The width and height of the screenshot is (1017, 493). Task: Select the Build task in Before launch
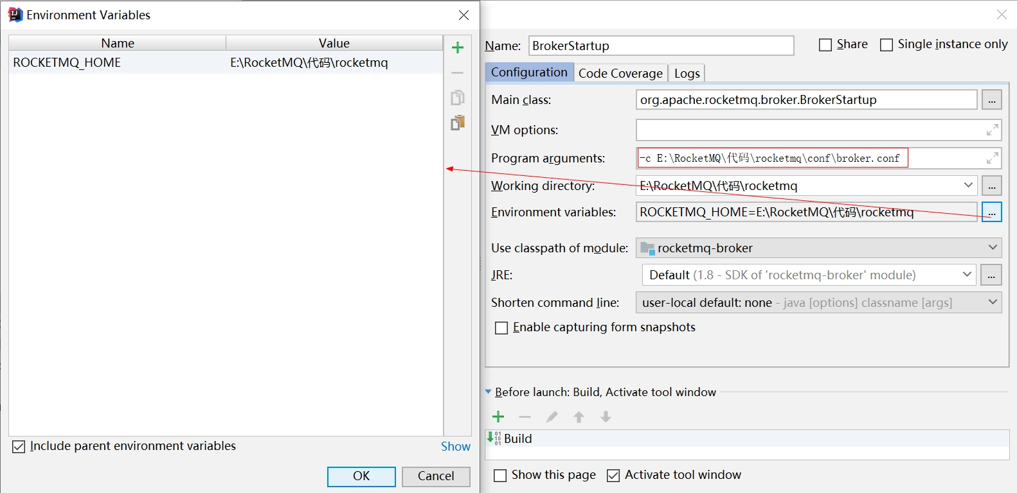click(747, 438)
